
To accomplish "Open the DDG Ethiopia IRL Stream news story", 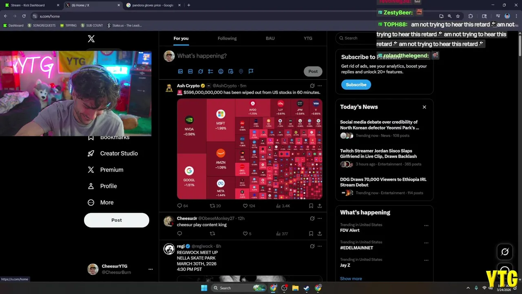I will point(384,186).
